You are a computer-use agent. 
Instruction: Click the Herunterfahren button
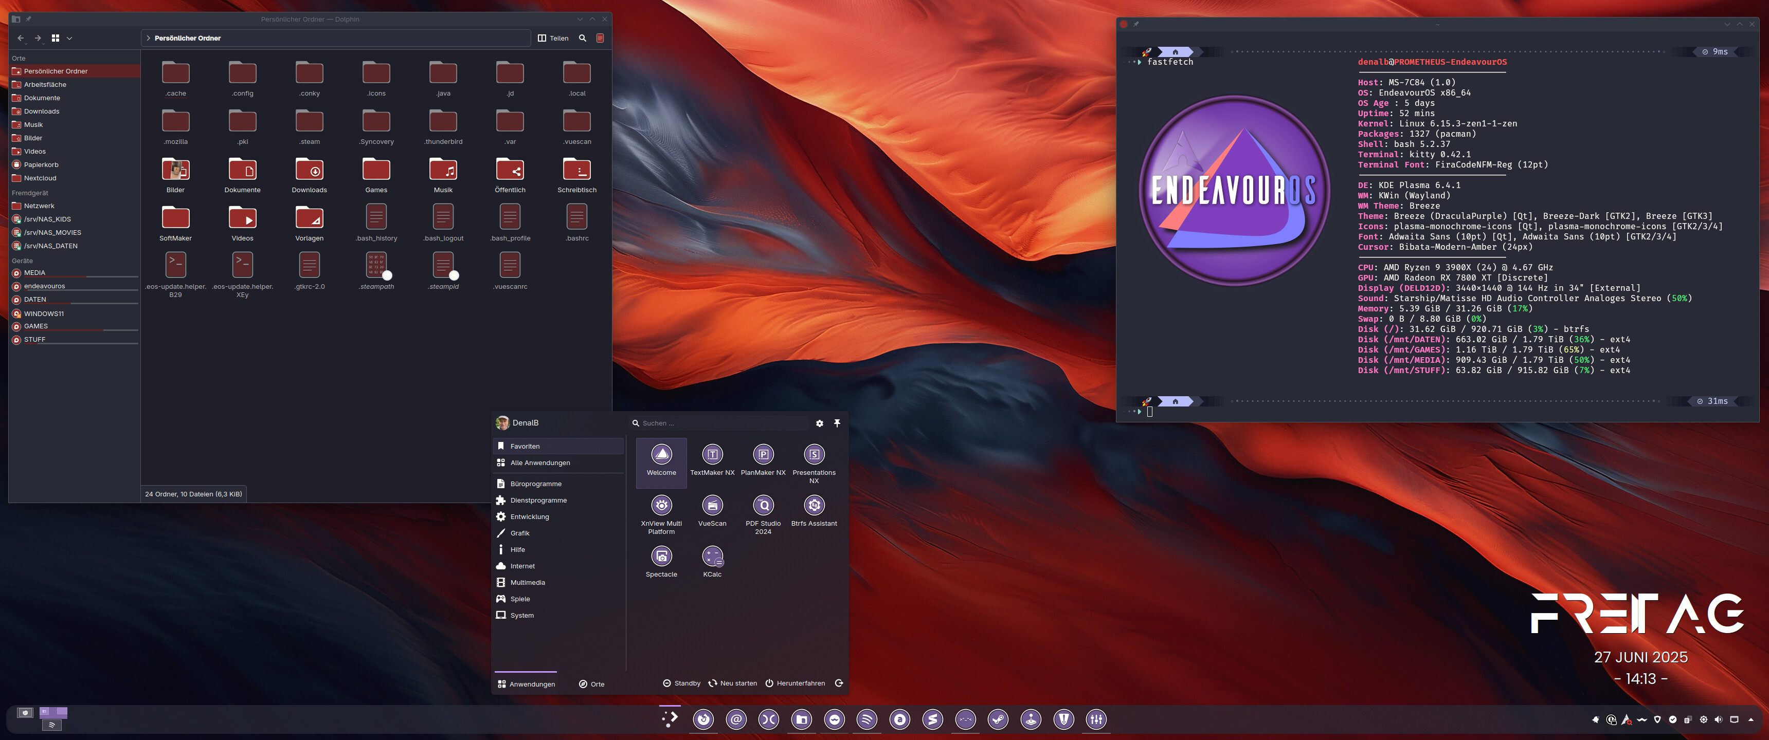tap(795, 683)
